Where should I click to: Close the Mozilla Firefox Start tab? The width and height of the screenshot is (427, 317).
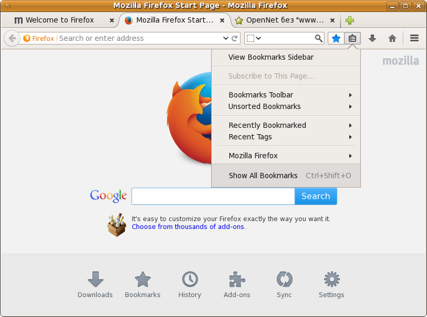click(222, 20)
